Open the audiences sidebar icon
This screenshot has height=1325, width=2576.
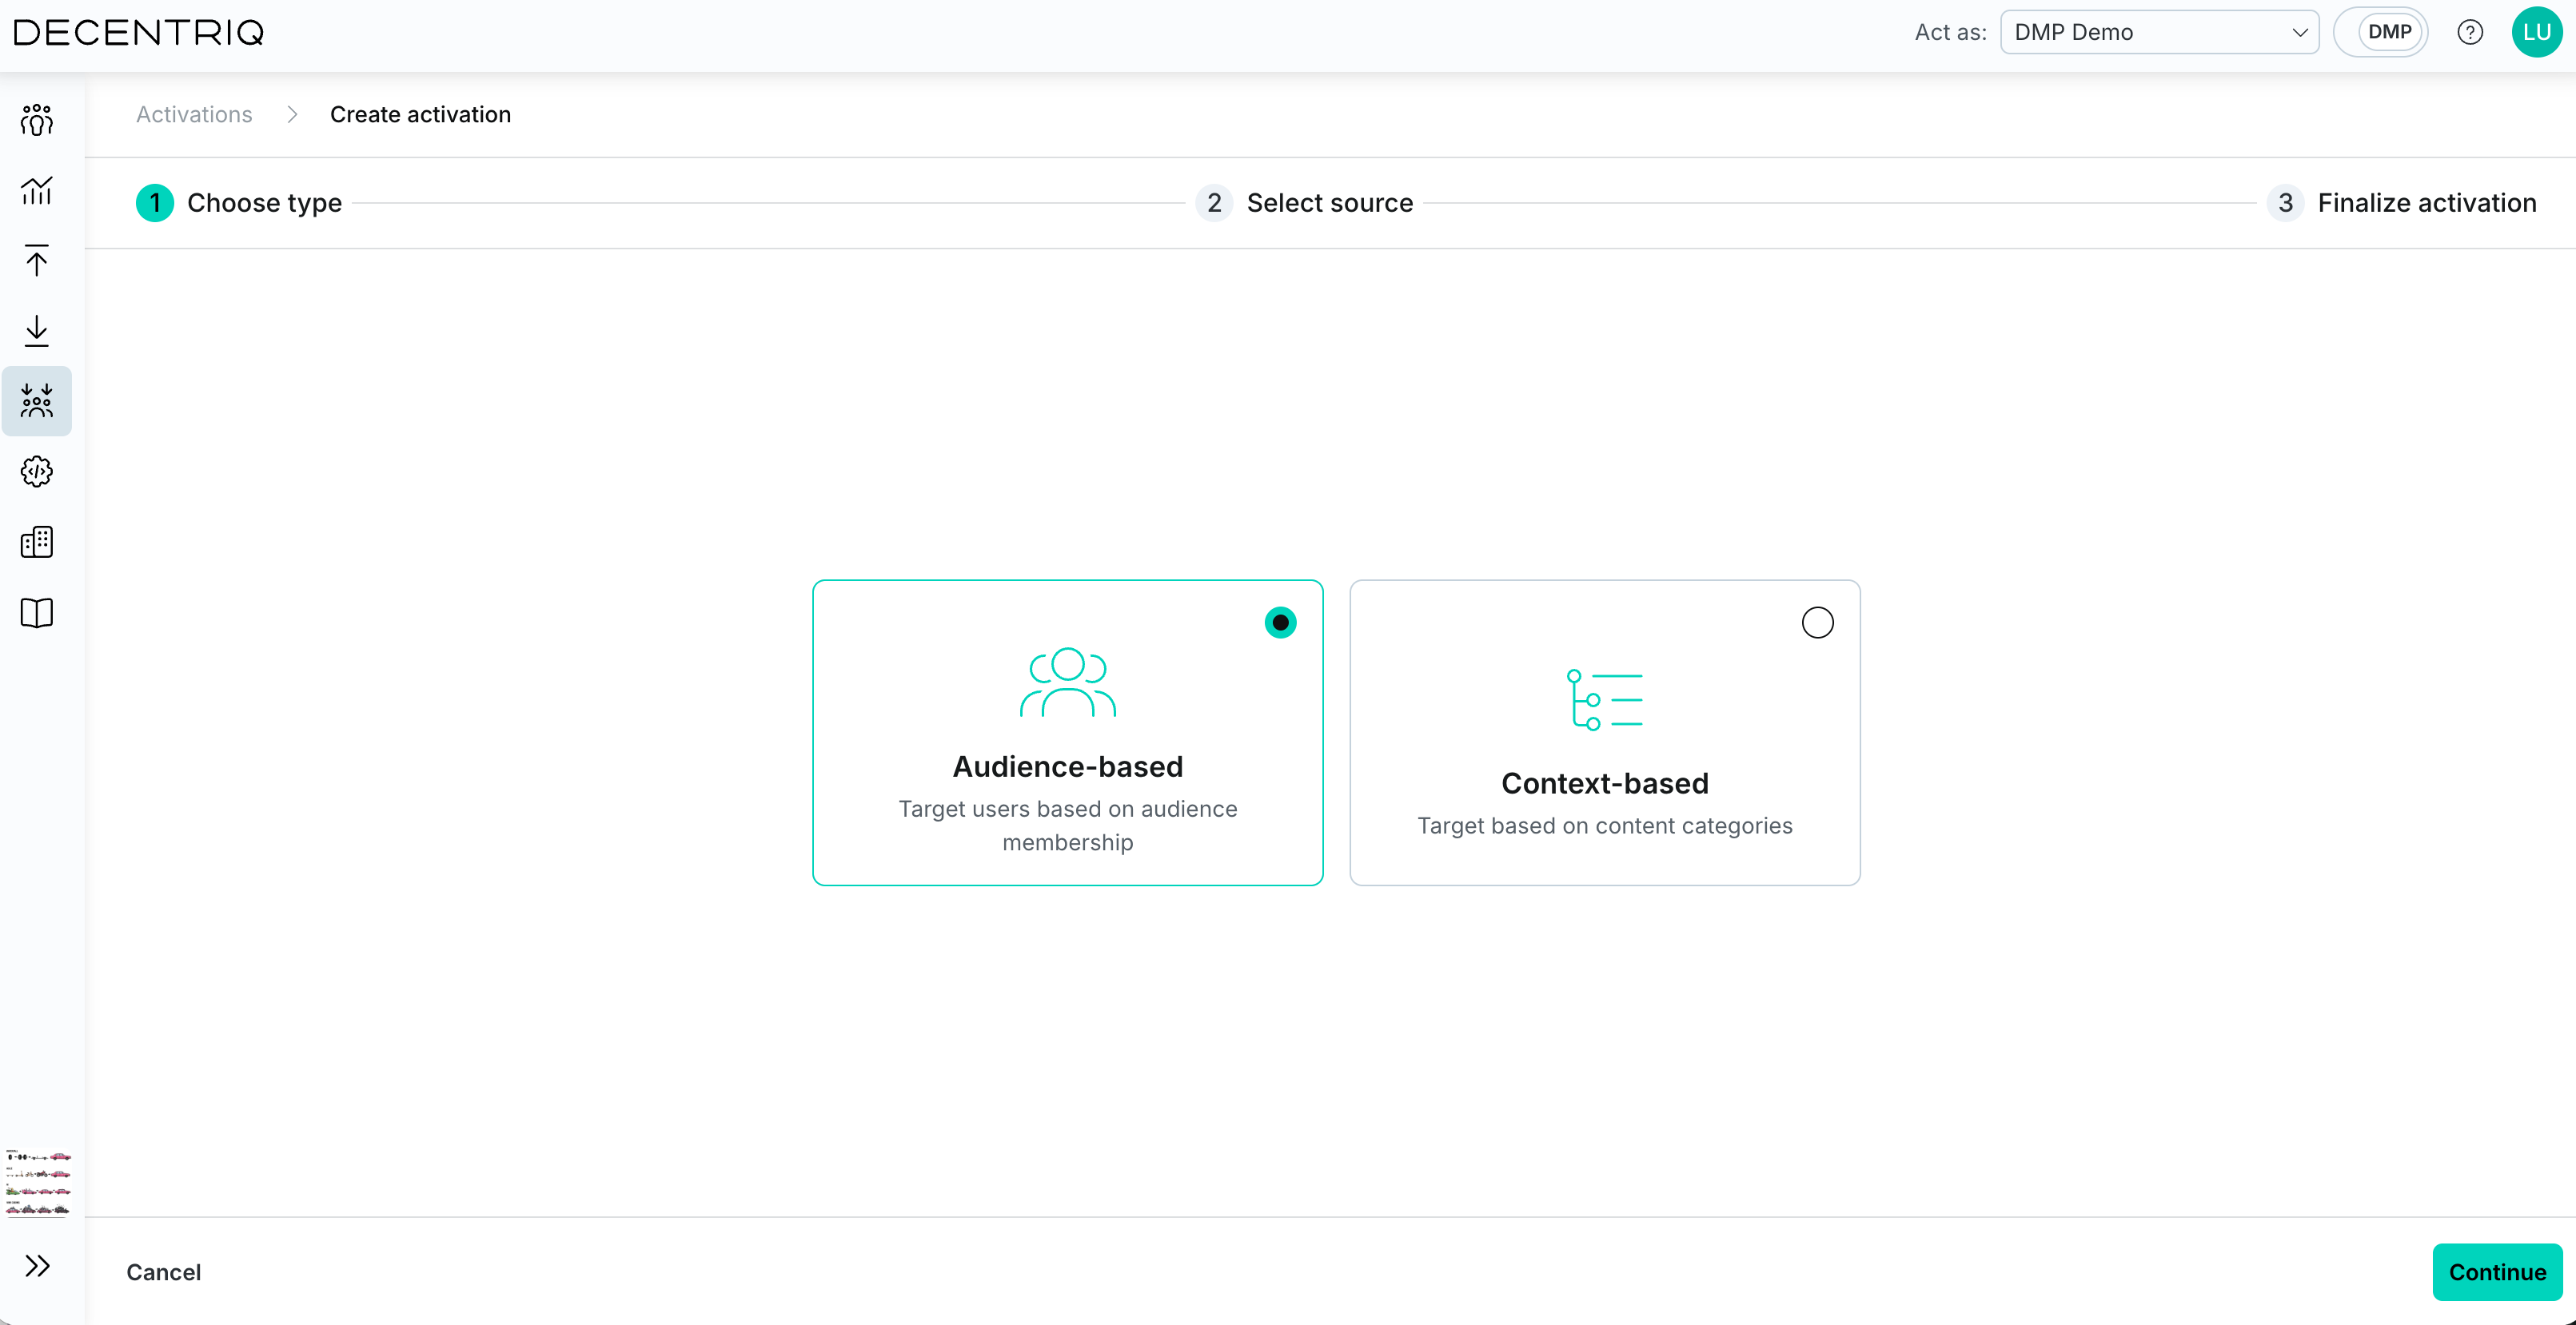[37, 120]
